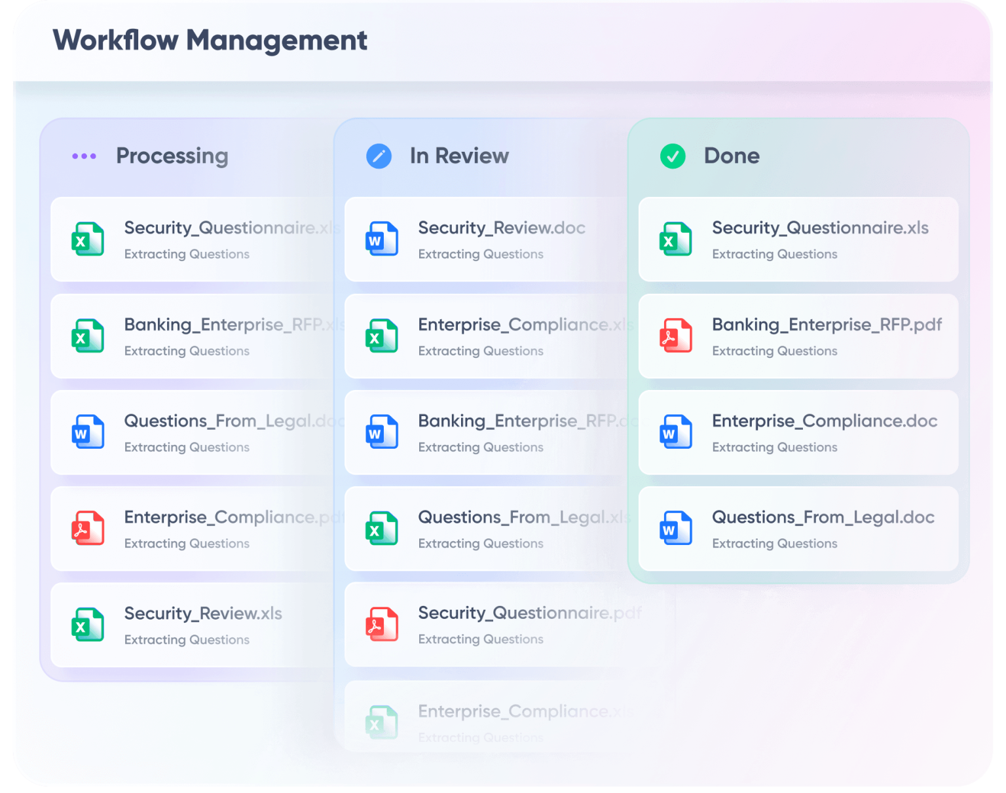This screenshot has height=793, width=1006.
Task: Click the Excel icon on Security_Questionnaire.xls in Processing
Action: pos(88,239)
